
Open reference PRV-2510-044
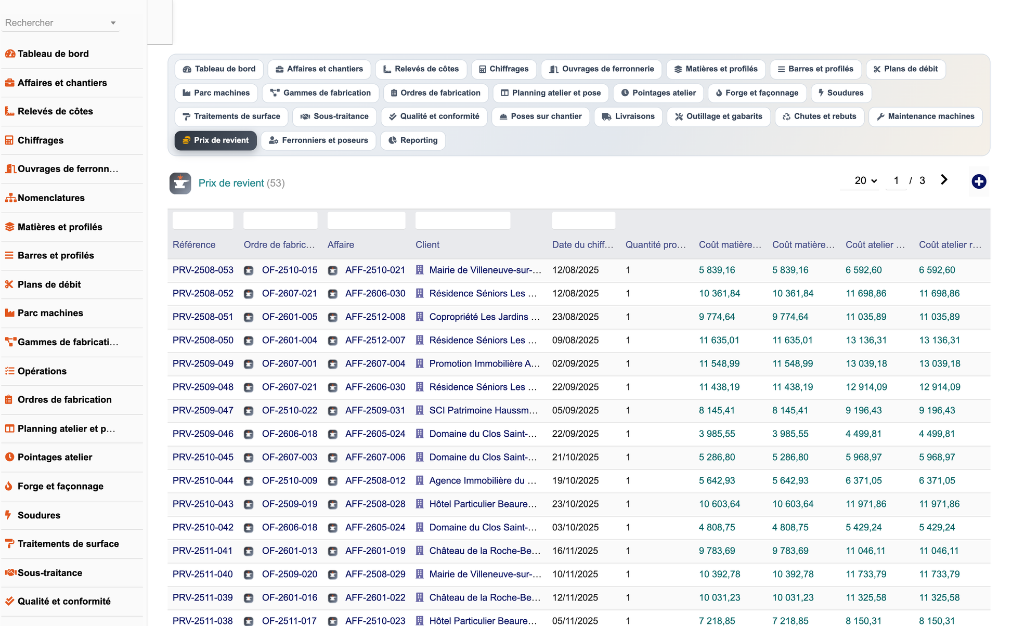coord(203,481)
